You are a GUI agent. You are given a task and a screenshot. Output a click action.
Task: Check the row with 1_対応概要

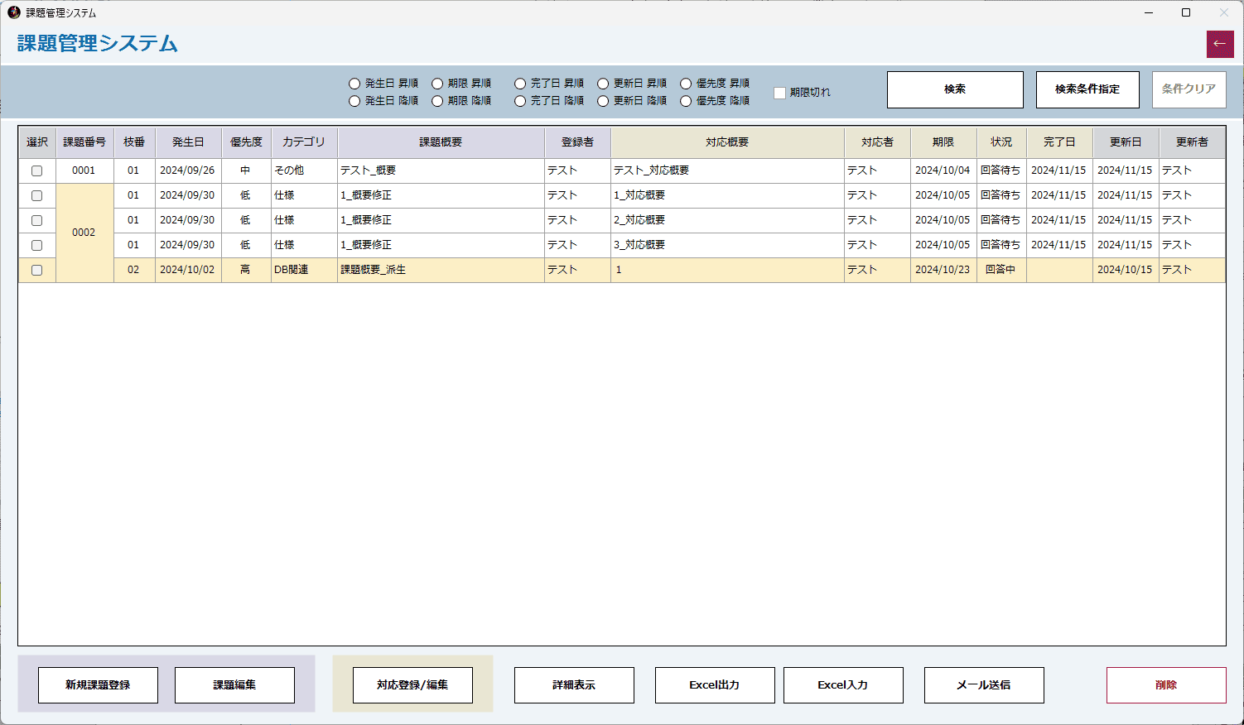pyautogui.click(x=36, y=196)
